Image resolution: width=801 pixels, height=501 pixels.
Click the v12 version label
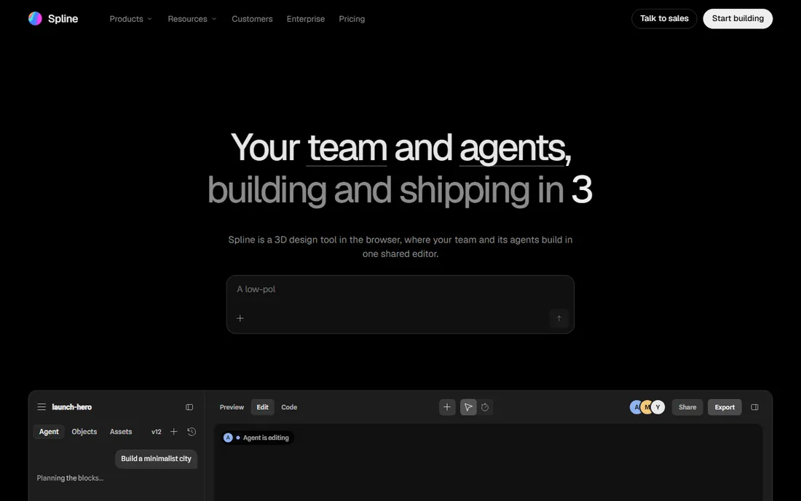click(157, 432)
